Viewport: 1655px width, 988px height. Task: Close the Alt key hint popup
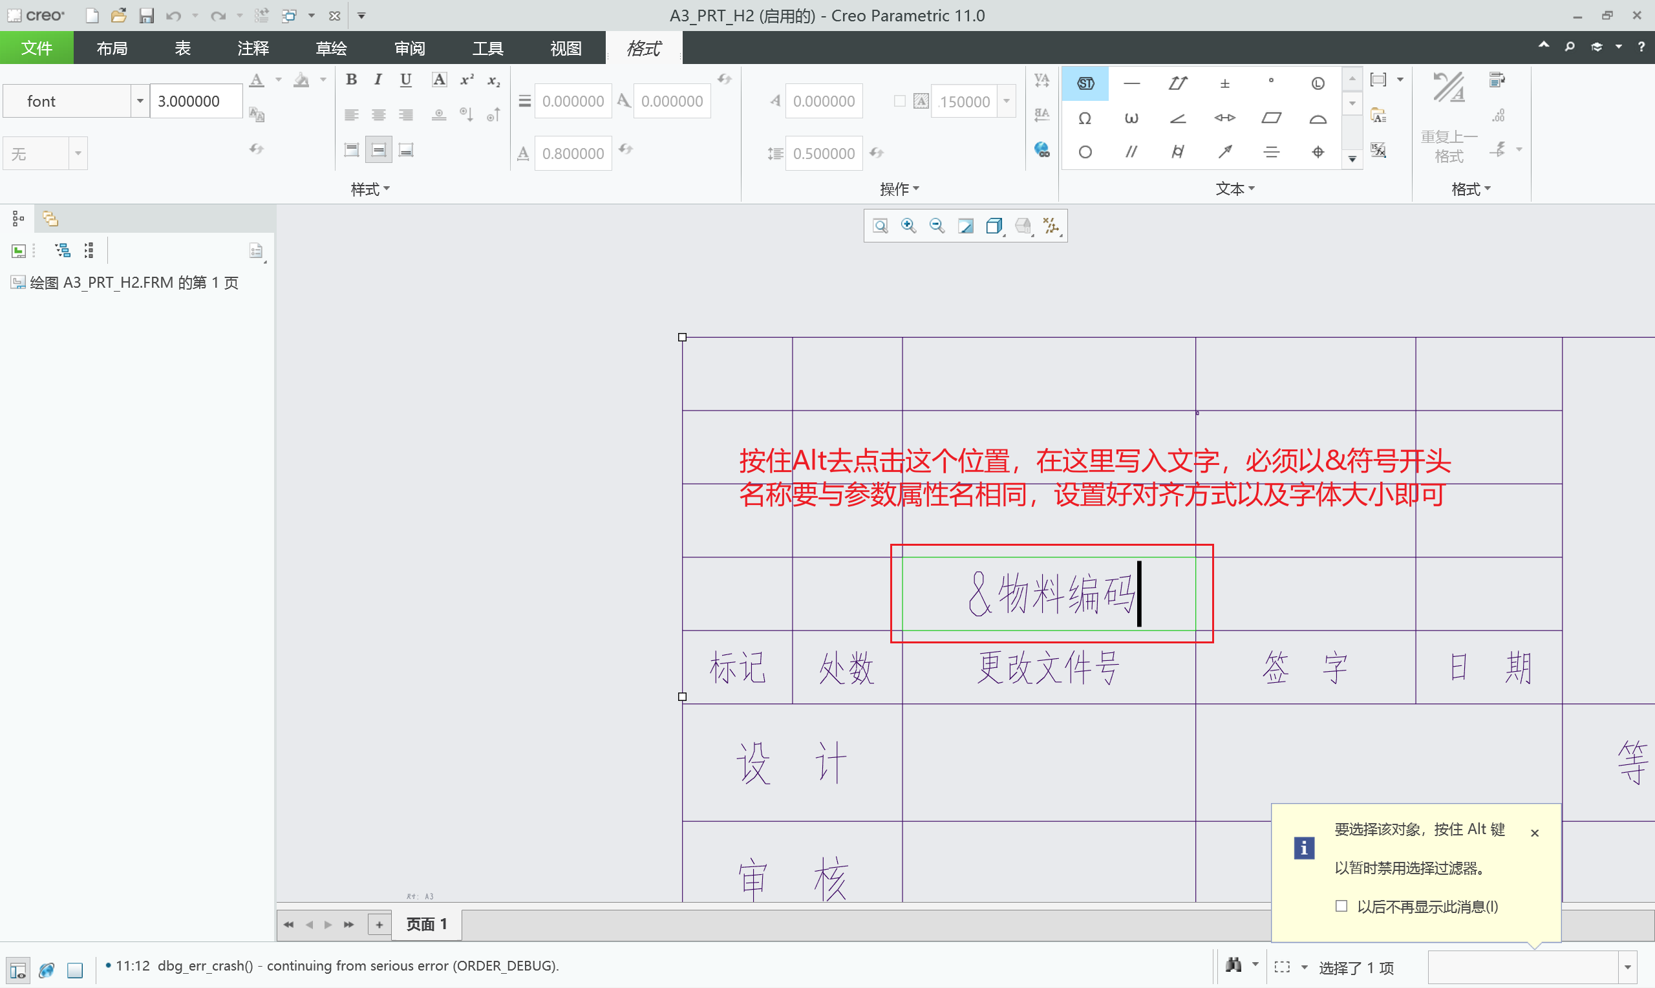(x=1535, y=833)
